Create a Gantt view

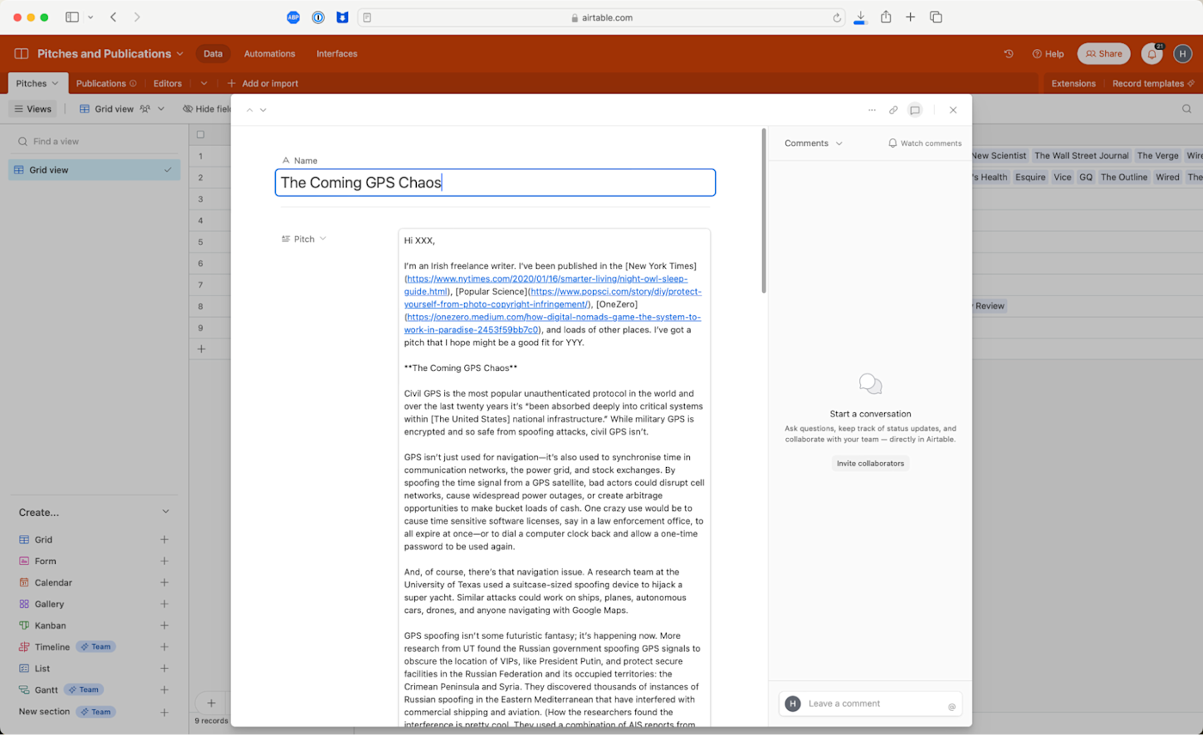pos(95,689)
